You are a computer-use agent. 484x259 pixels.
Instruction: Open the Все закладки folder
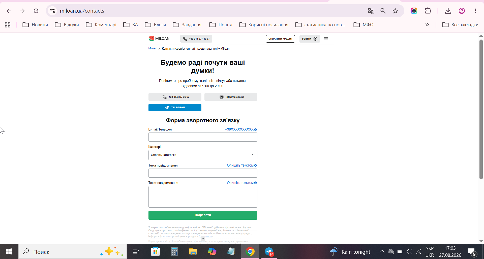[460, 25]
